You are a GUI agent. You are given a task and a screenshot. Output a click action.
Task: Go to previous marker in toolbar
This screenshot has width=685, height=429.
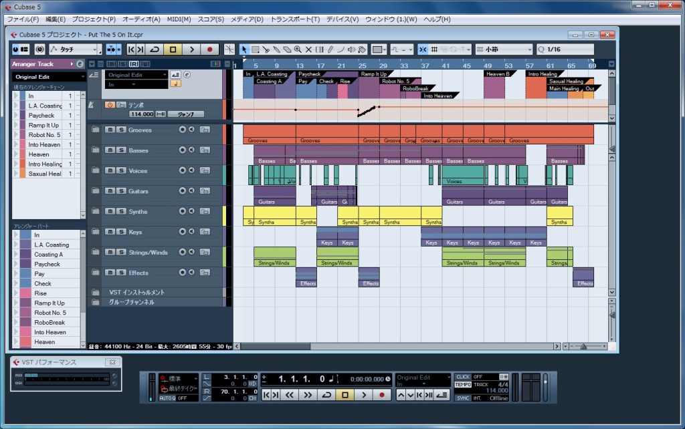(x=131, y=49)
